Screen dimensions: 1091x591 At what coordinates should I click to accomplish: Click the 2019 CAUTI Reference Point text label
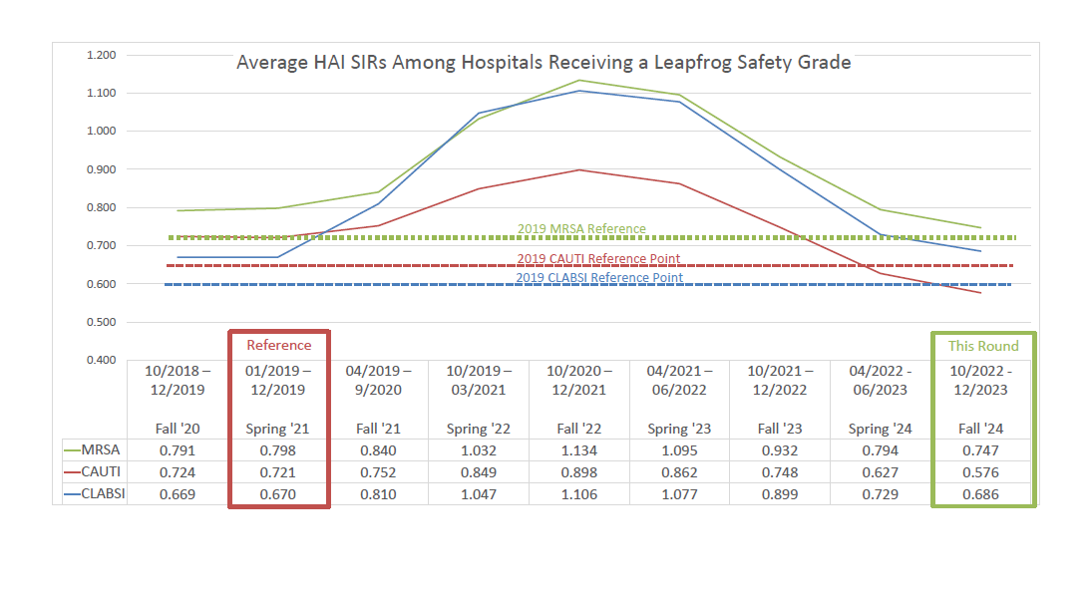pos(598,258)
